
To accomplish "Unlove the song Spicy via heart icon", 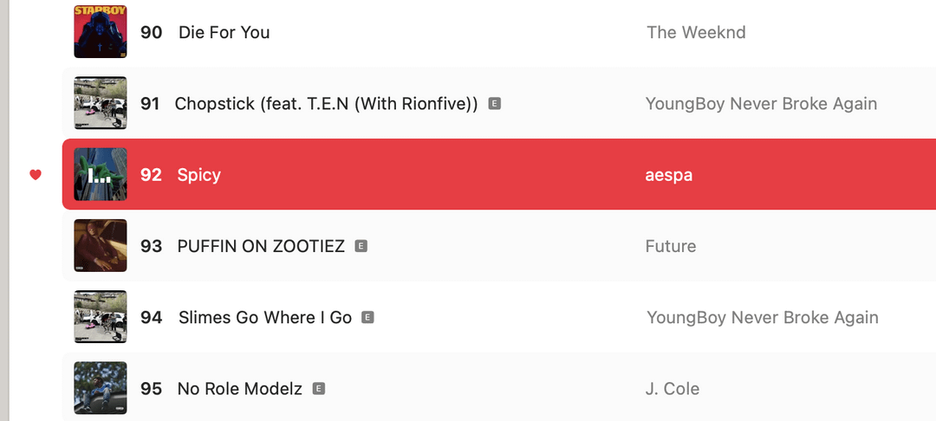I will click(x=36, y=175).
